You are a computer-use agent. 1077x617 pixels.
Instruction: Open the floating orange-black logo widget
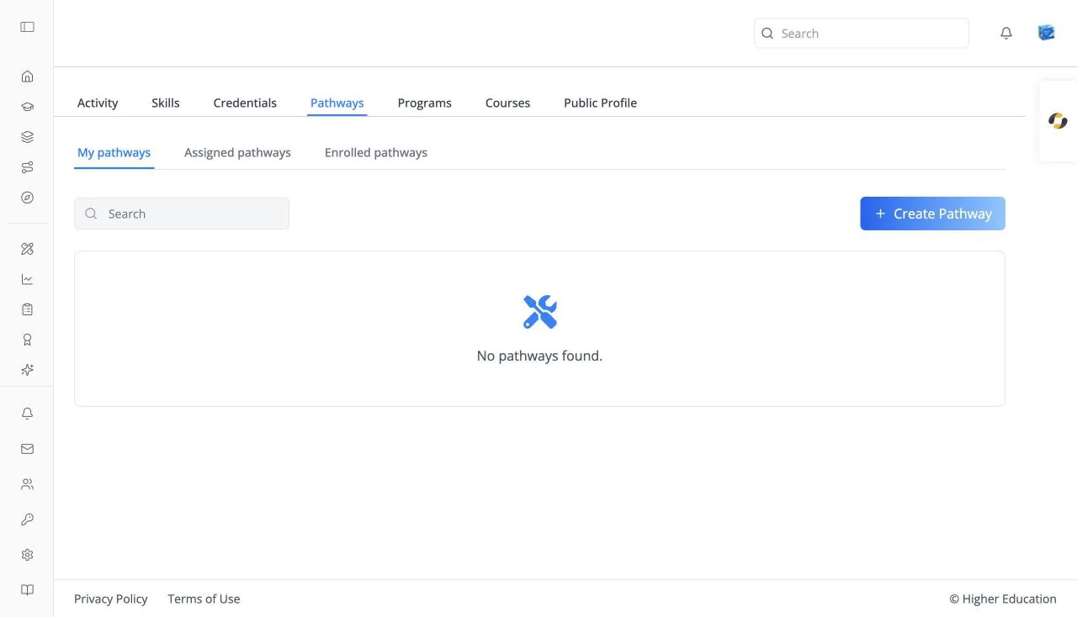click(1058, 121)
